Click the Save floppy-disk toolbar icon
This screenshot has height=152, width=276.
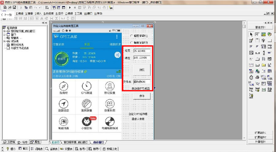(14, 7)
